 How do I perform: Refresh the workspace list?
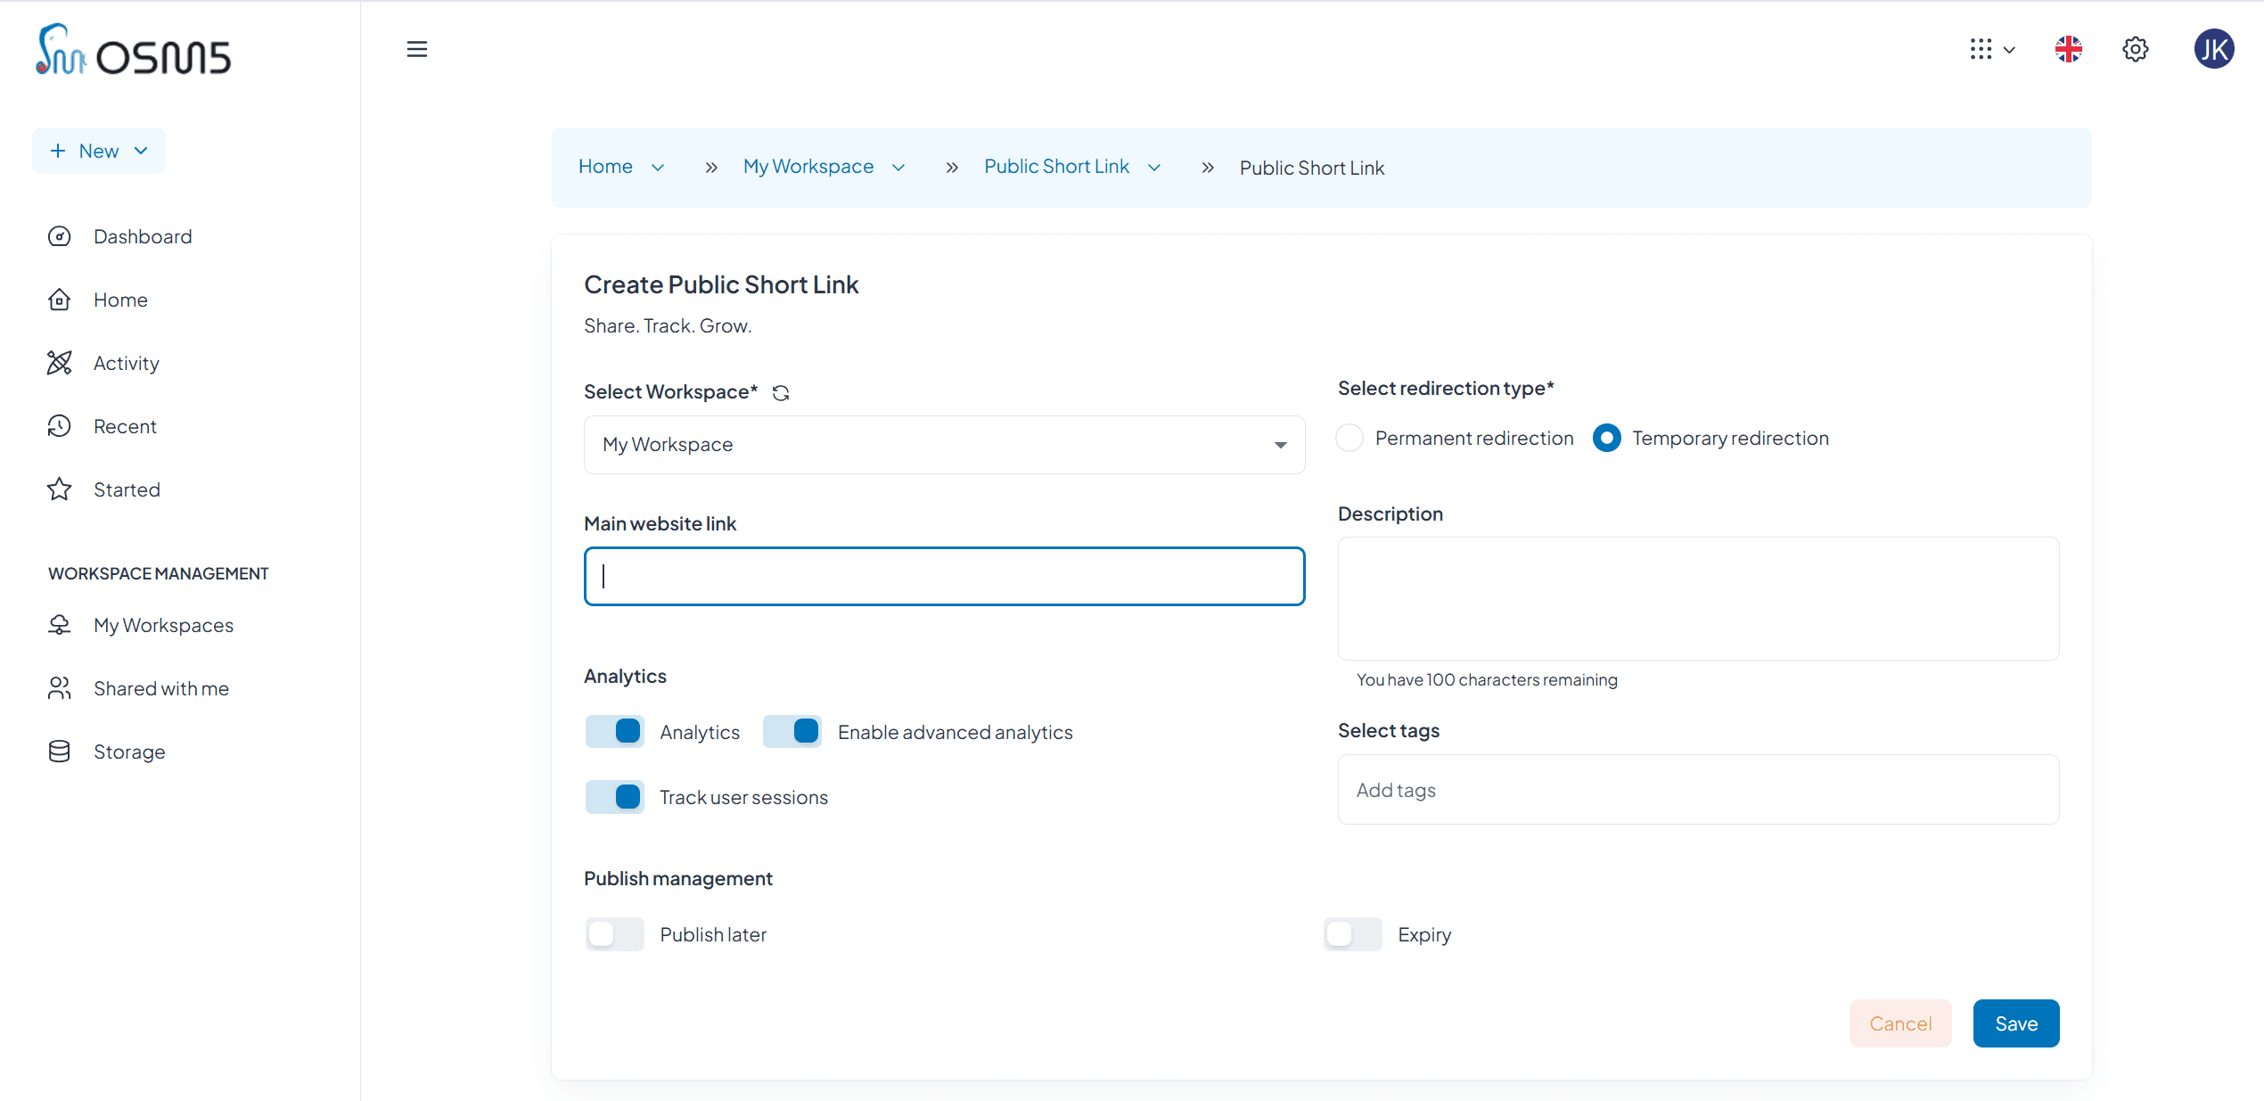pyautogui.click(x=782, y=392)
